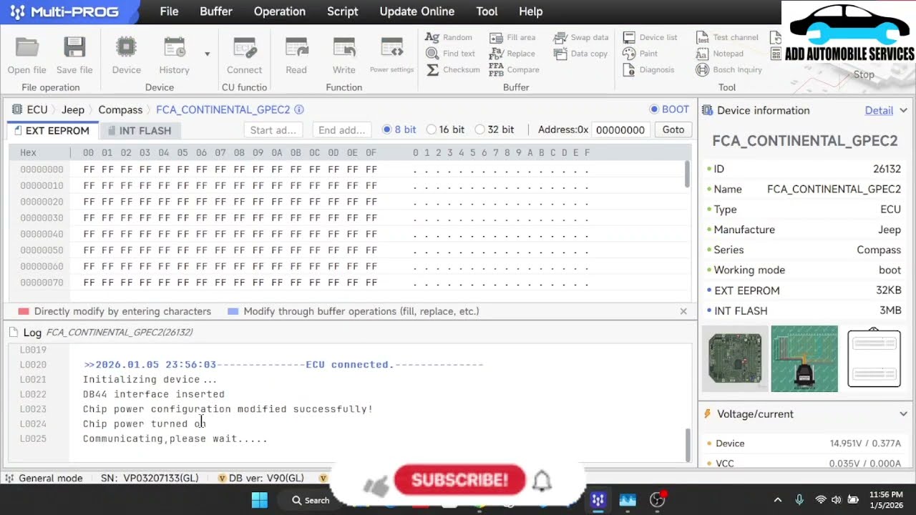Open the Replace buffer tool
Image resolution: width=916 pixels, height=515 pixels.
point(512,54)
